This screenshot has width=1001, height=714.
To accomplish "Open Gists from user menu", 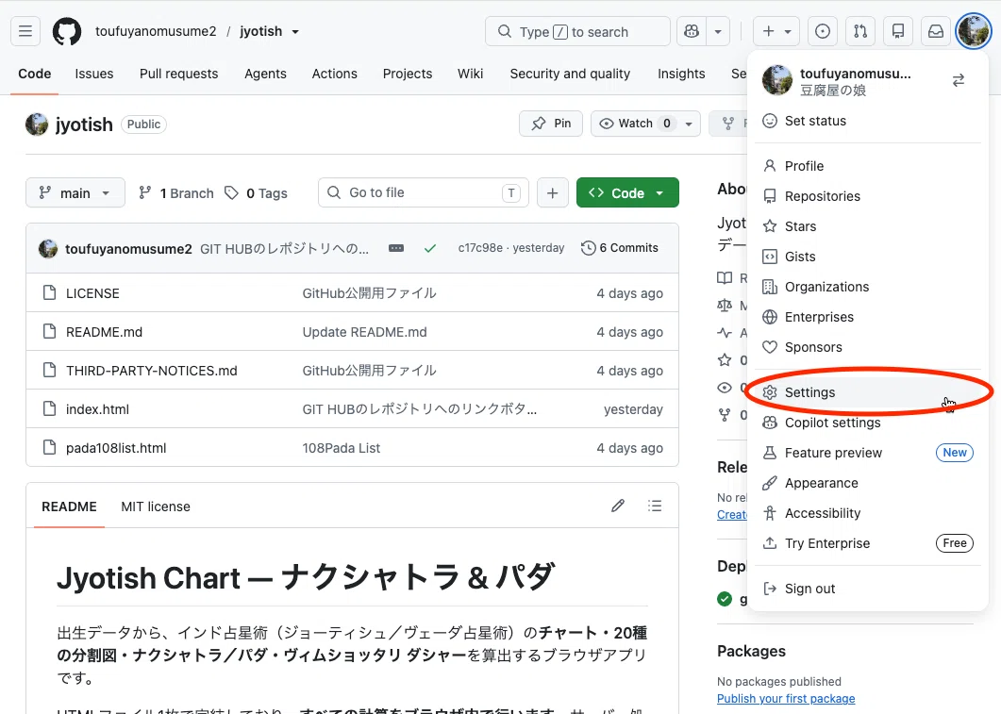I will point(868,256).
